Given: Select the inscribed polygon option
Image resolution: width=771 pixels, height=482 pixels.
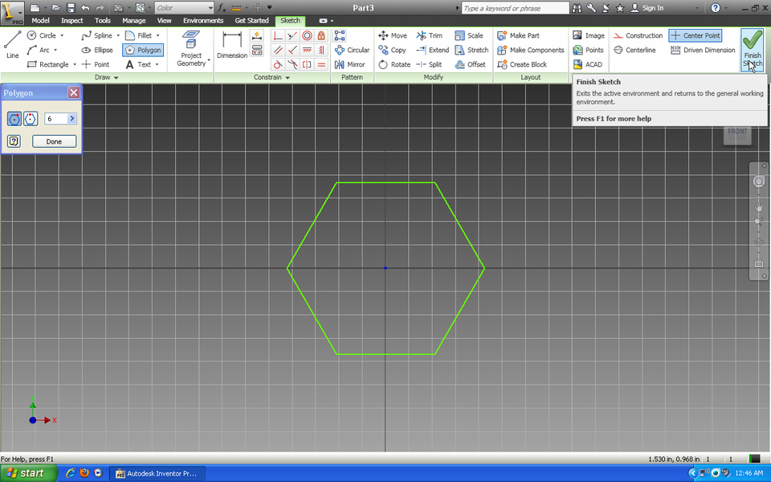Looking at the screenshot, I should tap(15, 119).
